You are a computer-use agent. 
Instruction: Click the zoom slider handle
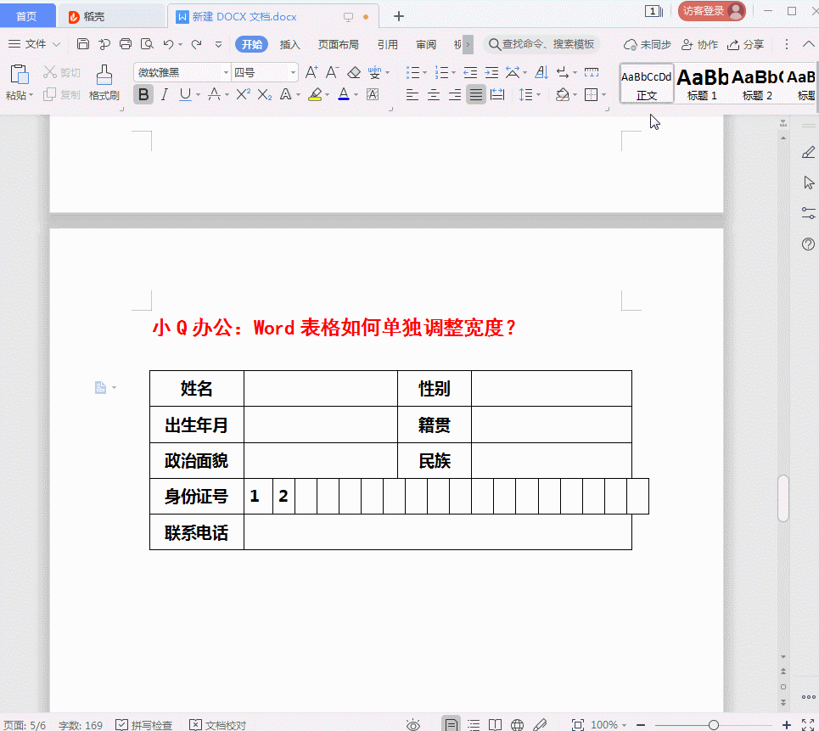tap(714, 725)
